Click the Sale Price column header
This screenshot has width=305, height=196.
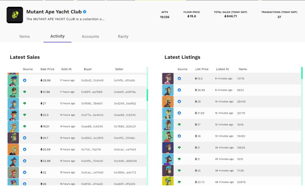click(x=47, y=69)
